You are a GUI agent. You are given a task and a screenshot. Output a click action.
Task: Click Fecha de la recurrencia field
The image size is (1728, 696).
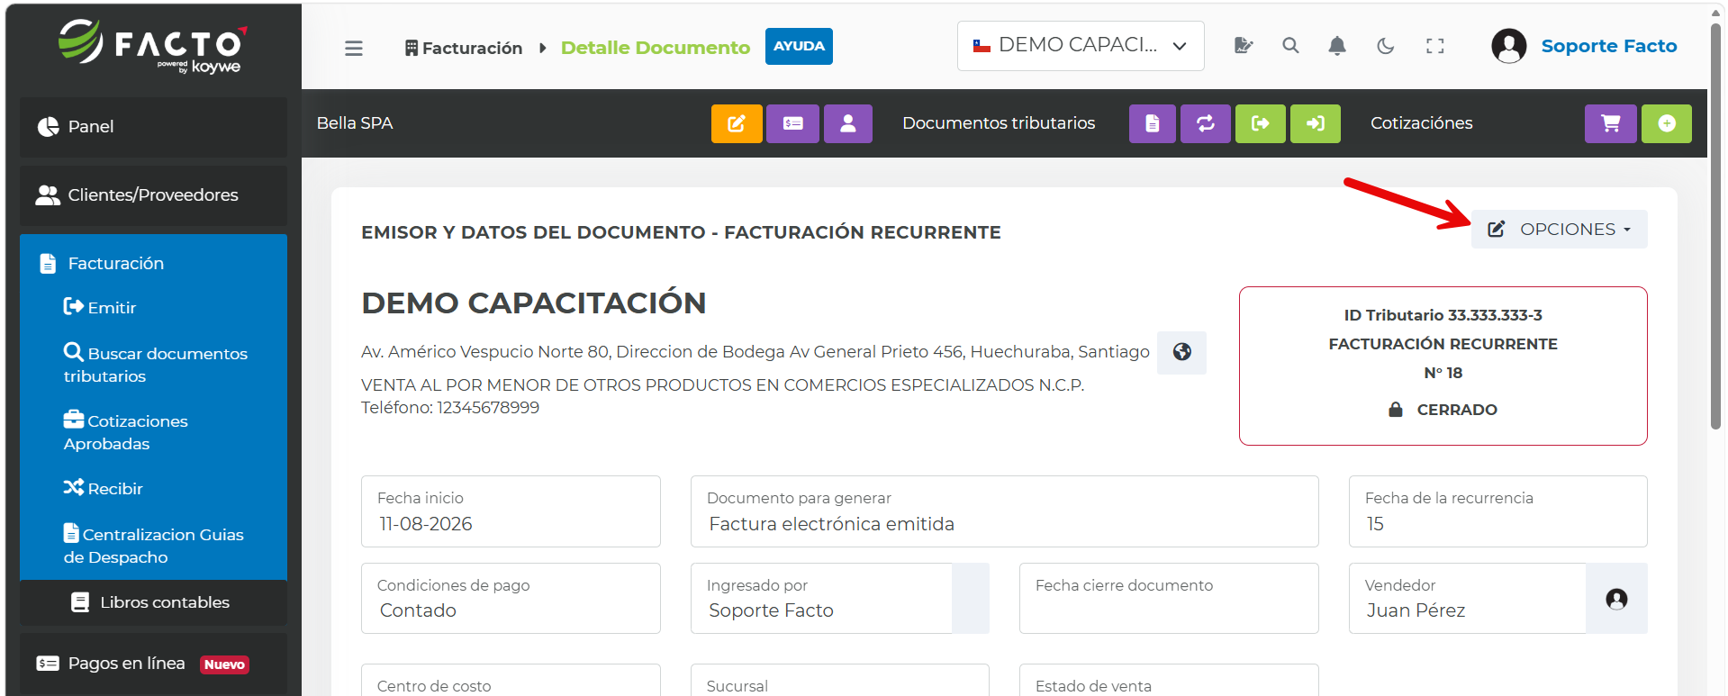coord(1497,511)
